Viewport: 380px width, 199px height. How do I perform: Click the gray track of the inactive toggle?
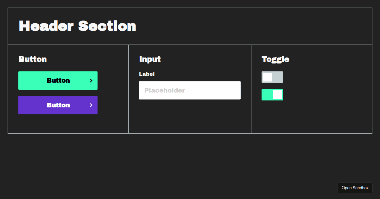point(278,77)
